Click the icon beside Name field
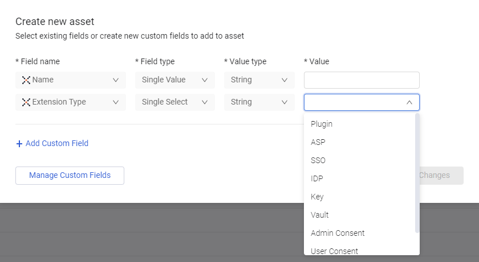The height and width of the screenshot is (262, 479). pos(26,80)
